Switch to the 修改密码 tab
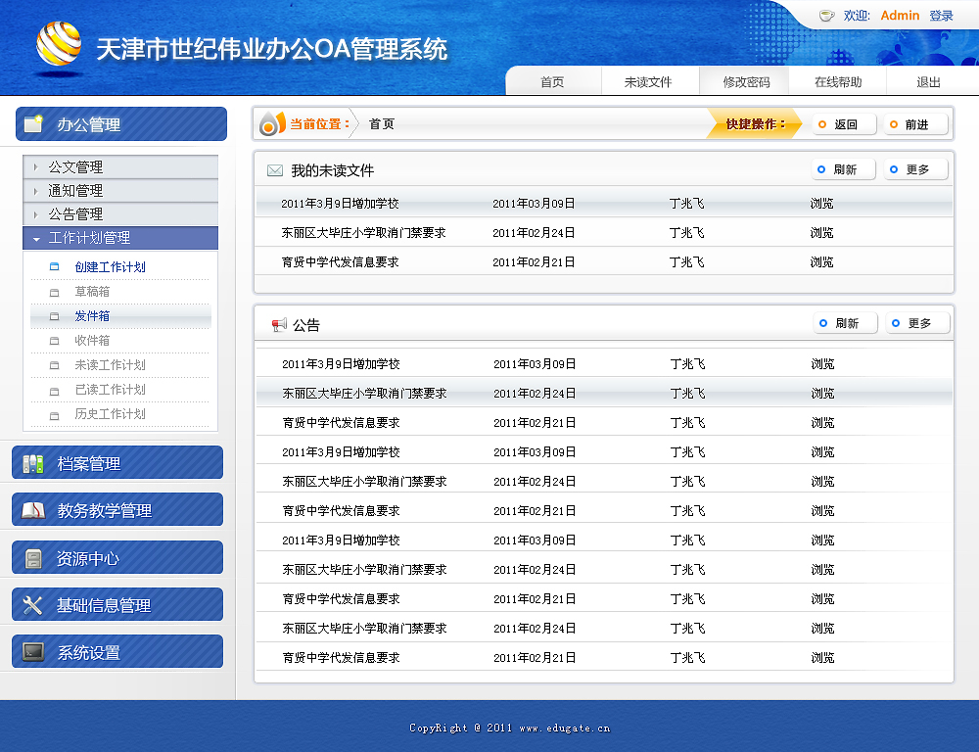Viewport: 979px width, 752px height. tap(746, 82)
